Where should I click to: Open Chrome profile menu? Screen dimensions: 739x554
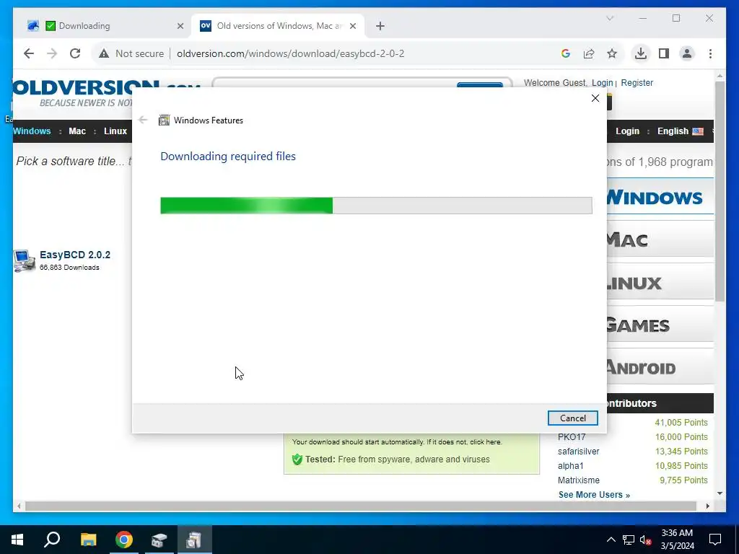click(687, 53)
